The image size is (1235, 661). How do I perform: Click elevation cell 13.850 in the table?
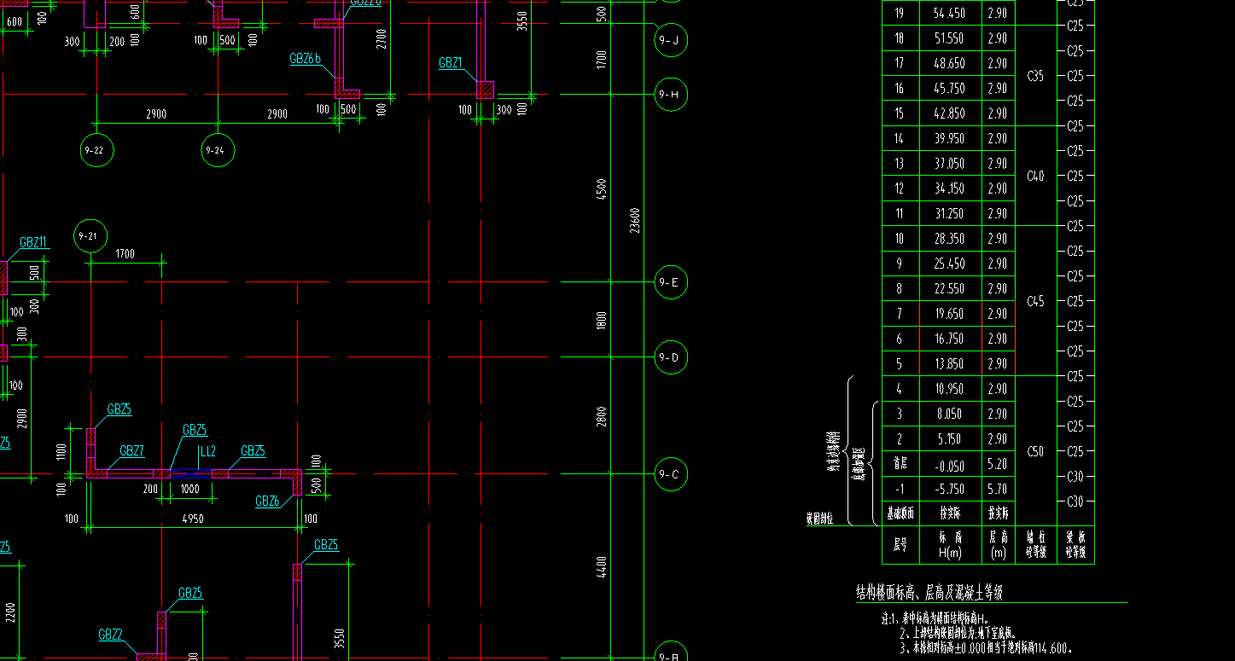point(950,363)
